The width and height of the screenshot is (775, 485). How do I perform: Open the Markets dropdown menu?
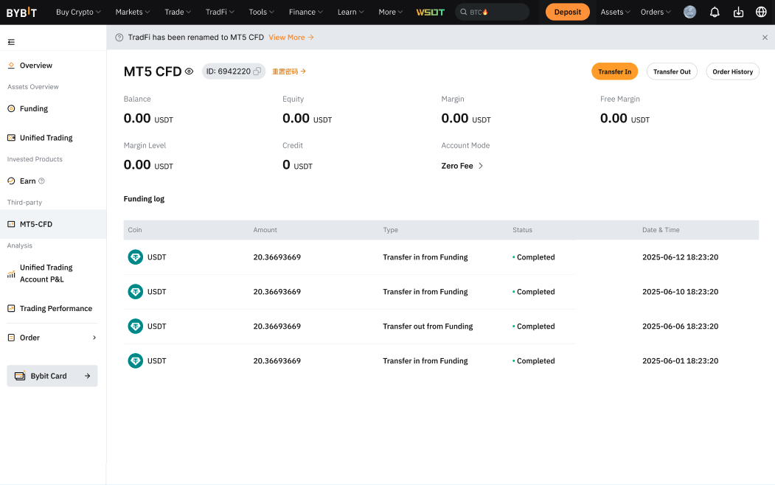[x=133, y=13]
